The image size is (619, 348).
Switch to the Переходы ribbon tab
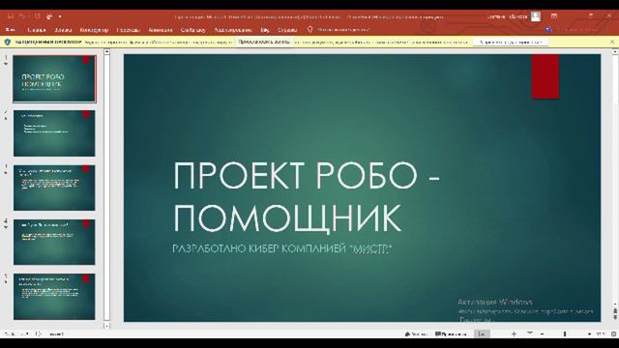coord(129,30)
